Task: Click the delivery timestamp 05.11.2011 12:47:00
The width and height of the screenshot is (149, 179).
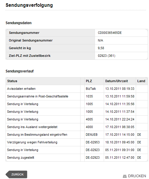Action: pyautogui.click(x=120, y=158)
